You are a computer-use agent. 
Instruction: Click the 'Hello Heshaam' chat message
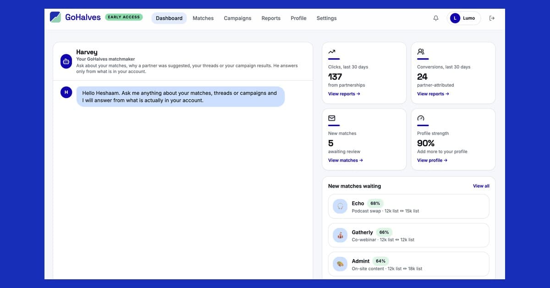tap(180, 97)
